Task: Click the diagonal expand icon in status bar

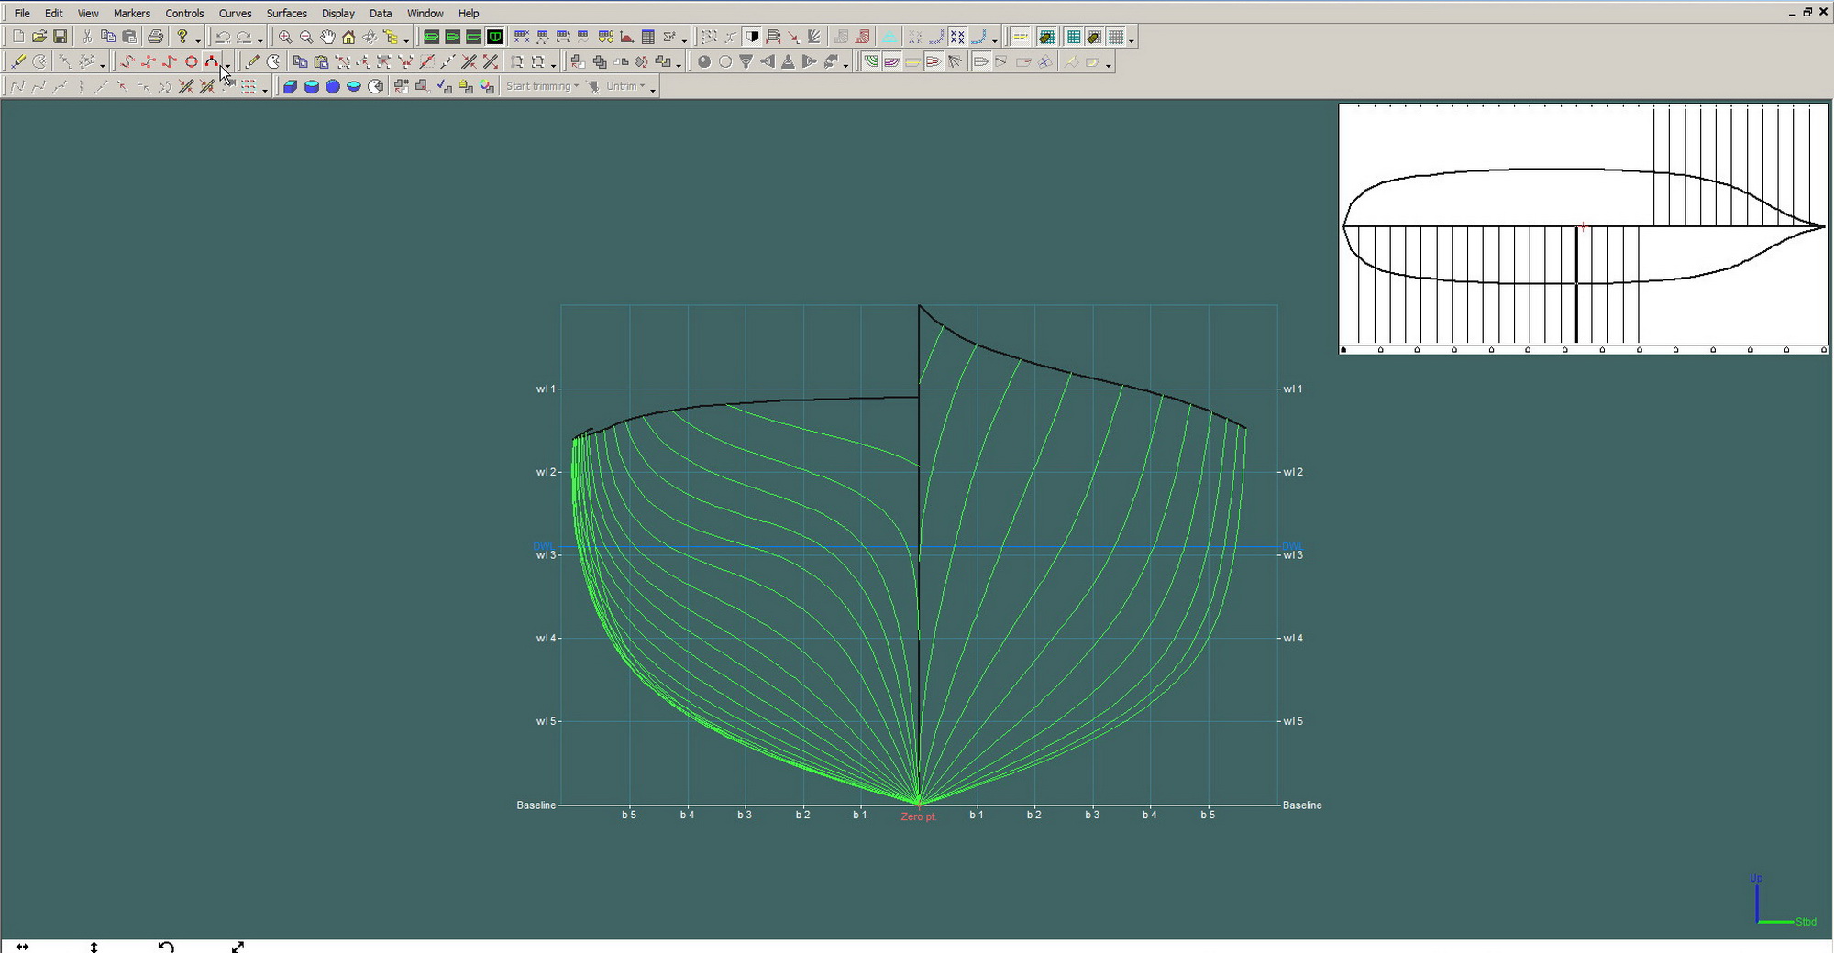Action: [x=238, y=947]
